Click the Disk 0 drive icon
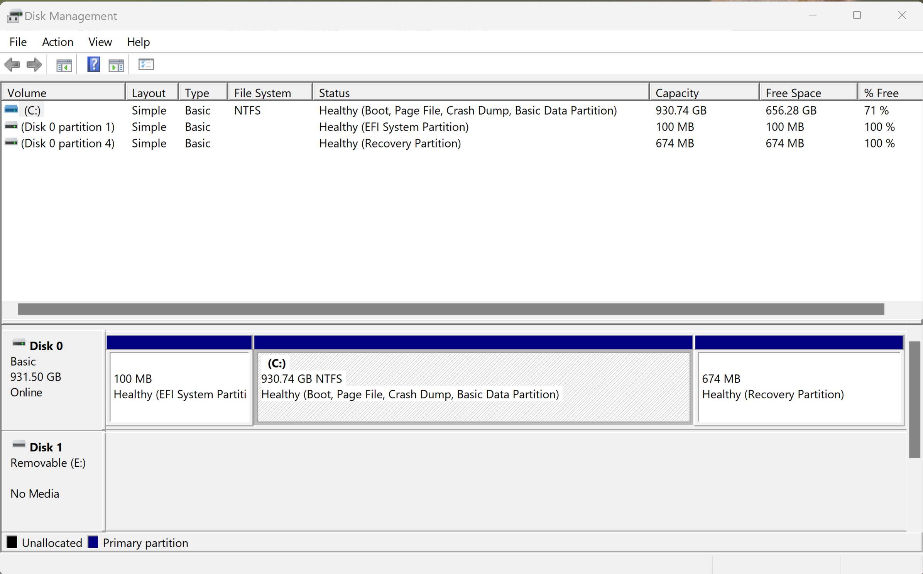Image resolution: width=923 pixels, height=574 pixels. [x=19, y=343]
